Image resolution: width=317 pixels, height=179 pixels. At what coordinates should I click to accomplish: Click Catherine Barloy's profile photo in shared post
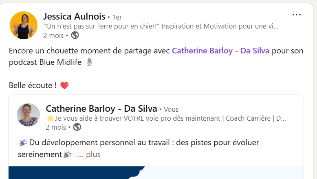tap(28, 115)
